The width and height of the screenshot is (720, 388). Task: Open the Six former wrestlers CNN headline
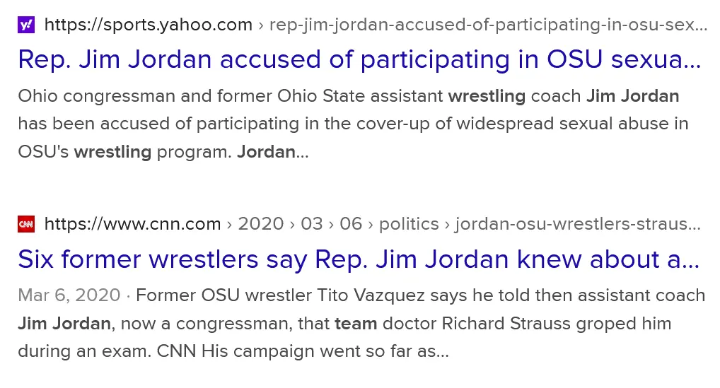coord(358,259)
